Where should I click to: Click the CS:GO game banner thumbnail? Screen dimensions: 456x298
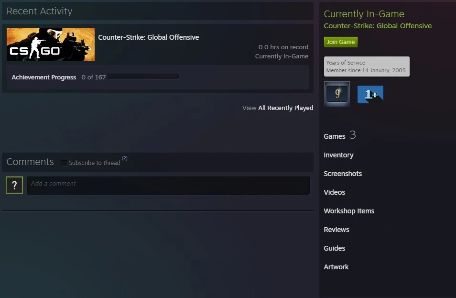[x=51, y=44]
